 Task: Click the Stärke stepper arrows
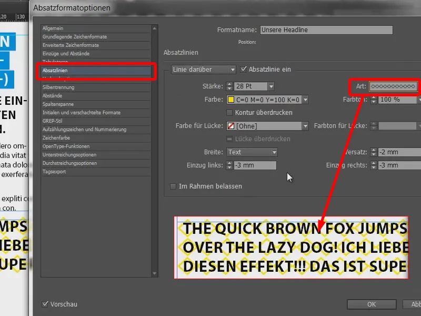point(229,86)
